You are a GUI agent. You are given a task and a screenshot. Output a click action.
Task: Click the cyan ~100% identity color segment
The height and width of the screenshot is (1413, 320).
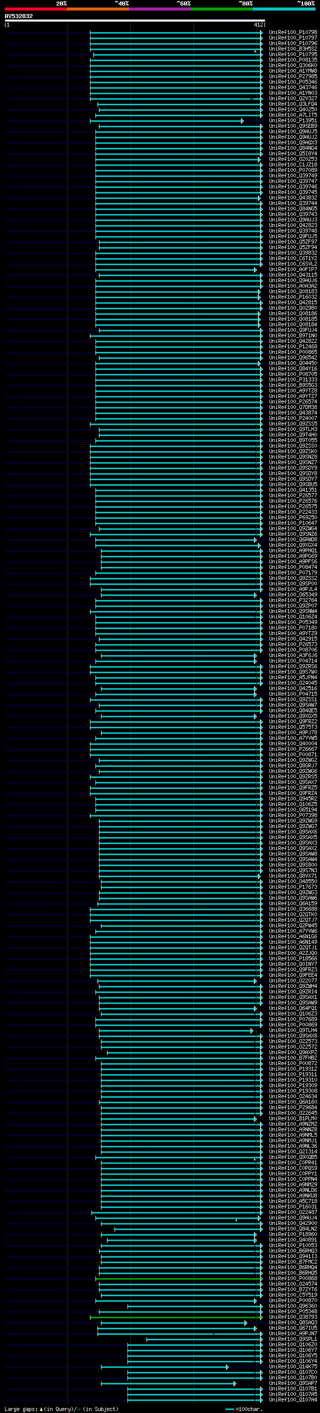284,9
